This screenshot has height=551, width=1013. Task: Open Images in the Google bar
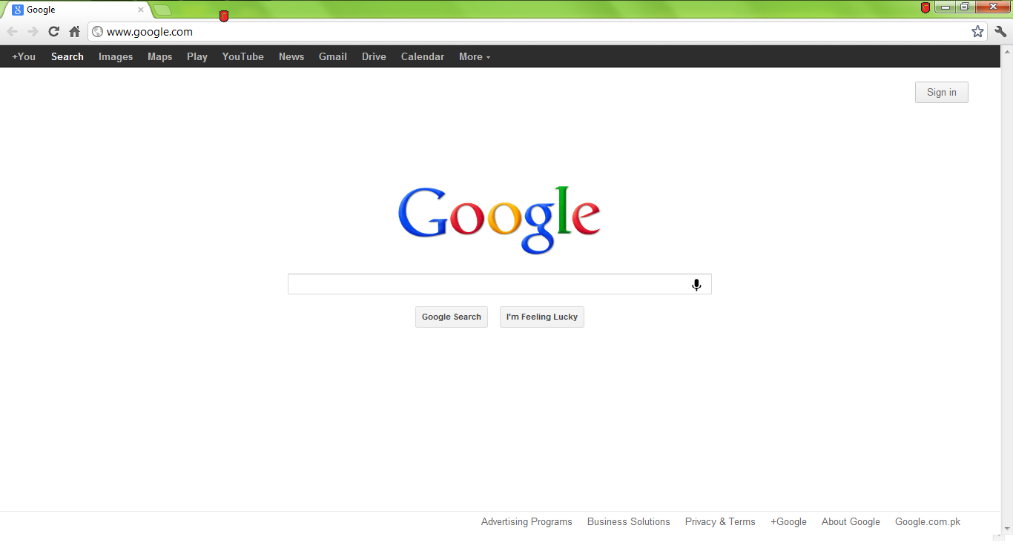coord(116,56)
